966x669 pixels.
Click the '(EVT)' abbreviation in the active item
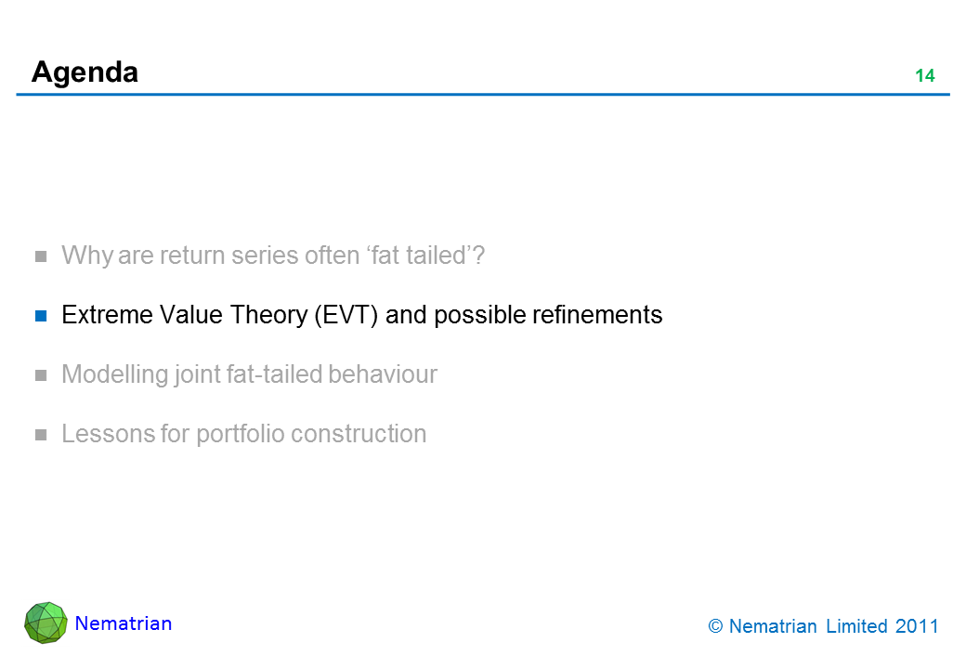pyautogui.click(x=346, y=315)
